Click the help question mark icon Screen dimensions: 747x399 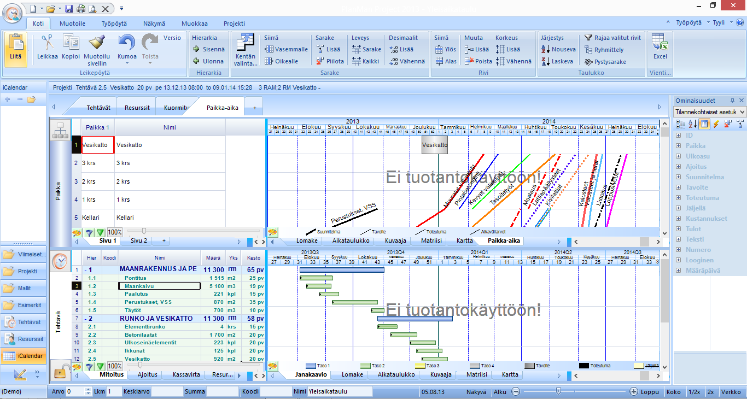(x=740, y=23)
